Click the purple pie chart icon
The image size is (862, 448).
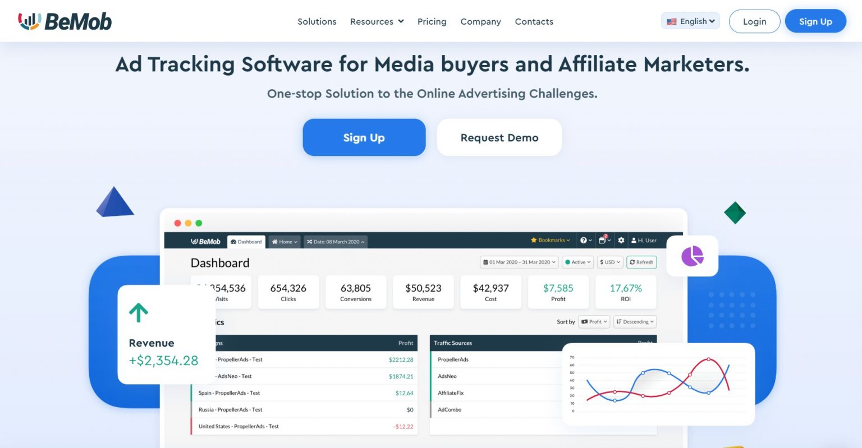click(x=692, y=256)
